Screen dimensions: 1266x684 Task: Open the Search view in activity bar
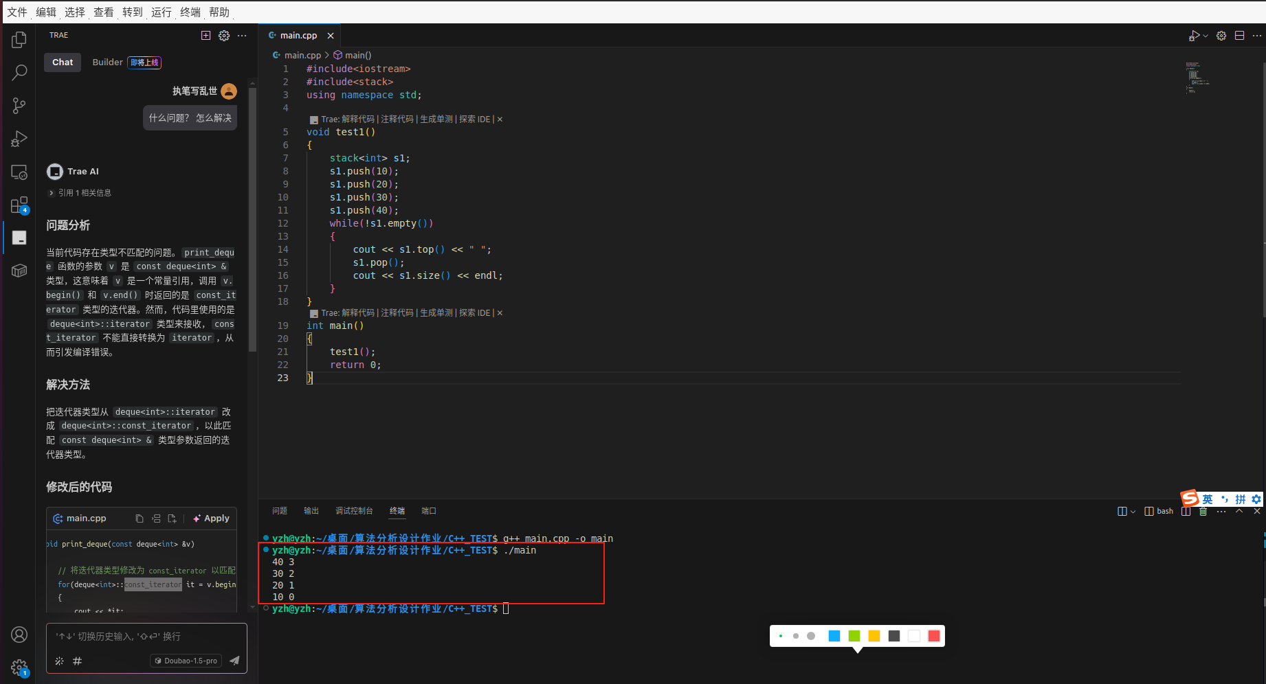(19, 72)
